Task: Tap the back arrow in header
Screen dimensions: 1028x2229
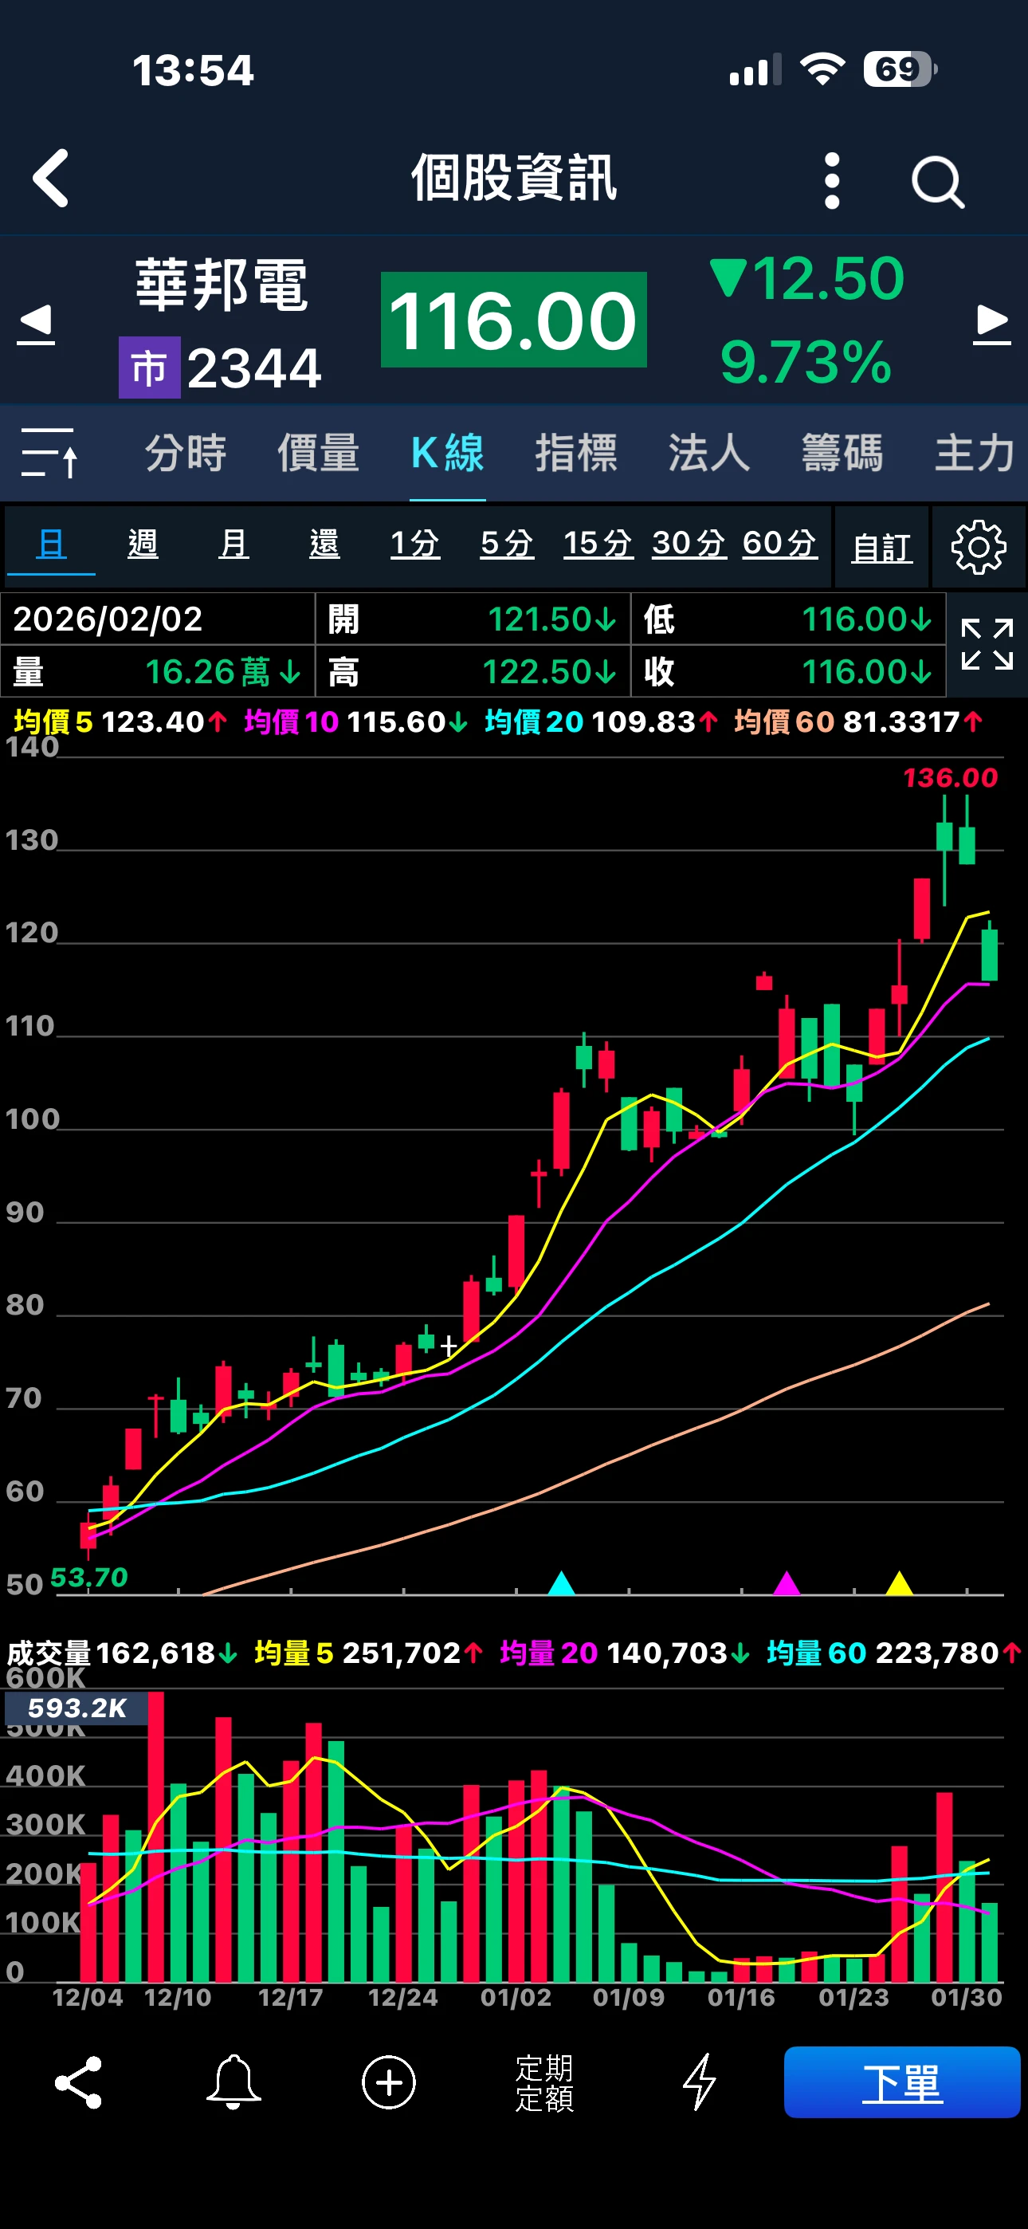Action: click(51, 179)
